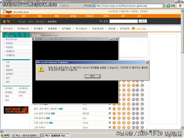Screen dimensions: 184x138
Task: Click the second orange icon in Glow row
Action: tap(119, 127)
